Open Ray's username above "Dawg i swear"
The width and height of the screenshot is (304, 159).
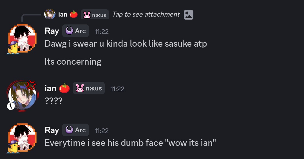point(52,31)
